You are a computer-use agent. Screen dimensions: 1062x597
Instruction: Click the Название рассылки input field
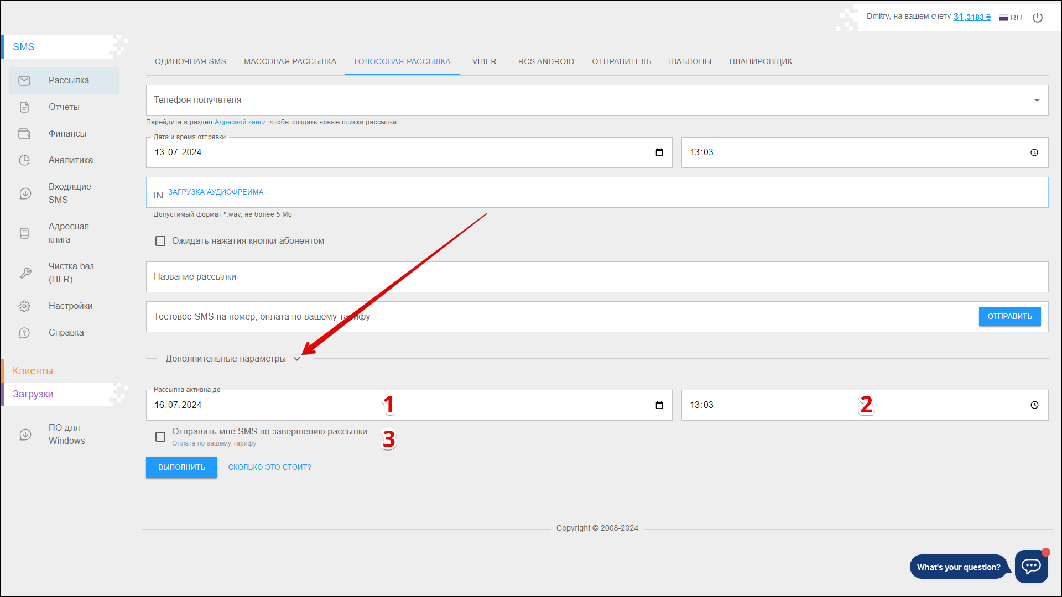click(596, 277)
